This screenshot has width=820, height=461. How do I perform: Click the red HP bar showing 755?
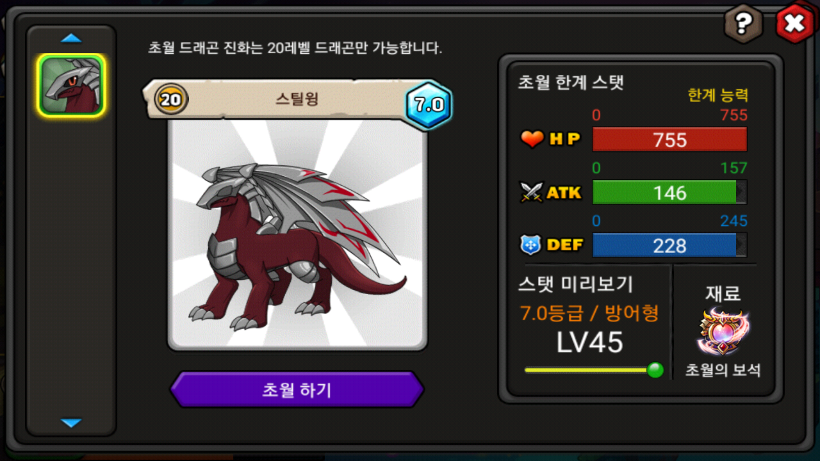pos(670,140)
